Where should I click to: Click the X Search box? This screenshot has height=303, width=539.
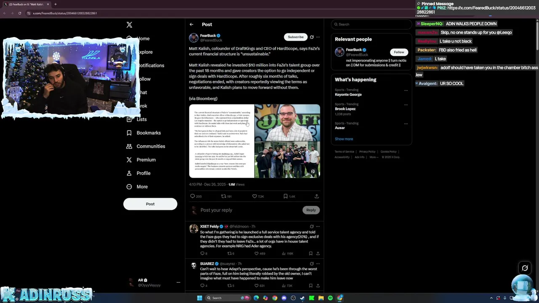click(371, 24)
